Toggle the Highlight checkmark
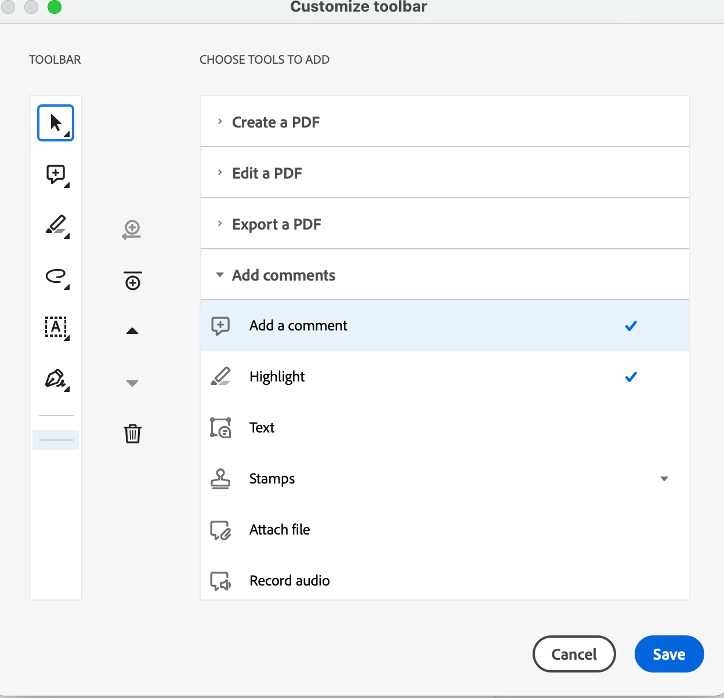 (x=631, y=377)
